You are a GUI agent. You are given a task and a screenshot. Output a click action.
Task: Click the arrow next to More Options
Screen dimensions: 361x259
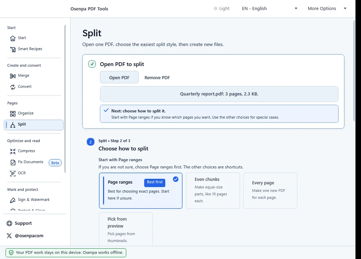click(x=345, y=9)
